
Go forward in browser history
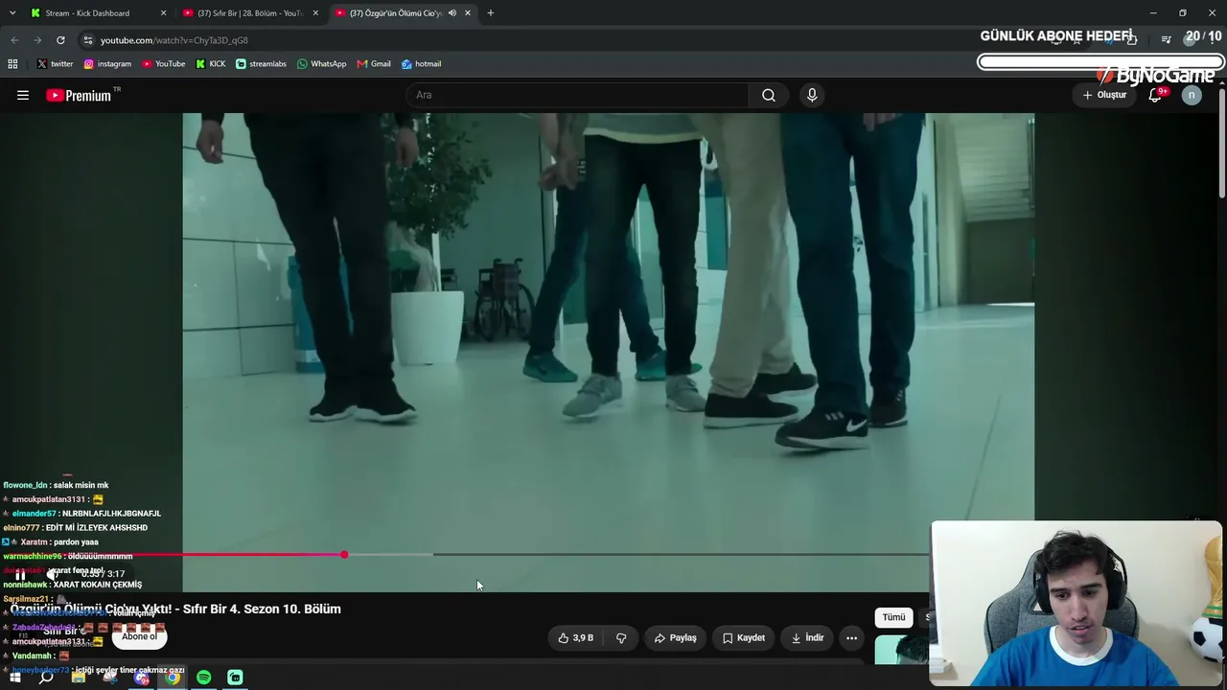[37, 40]
